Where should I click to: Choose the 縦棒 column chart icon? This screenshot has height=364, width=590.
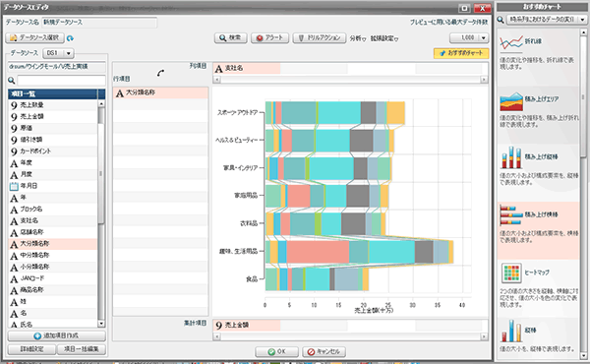511,331
